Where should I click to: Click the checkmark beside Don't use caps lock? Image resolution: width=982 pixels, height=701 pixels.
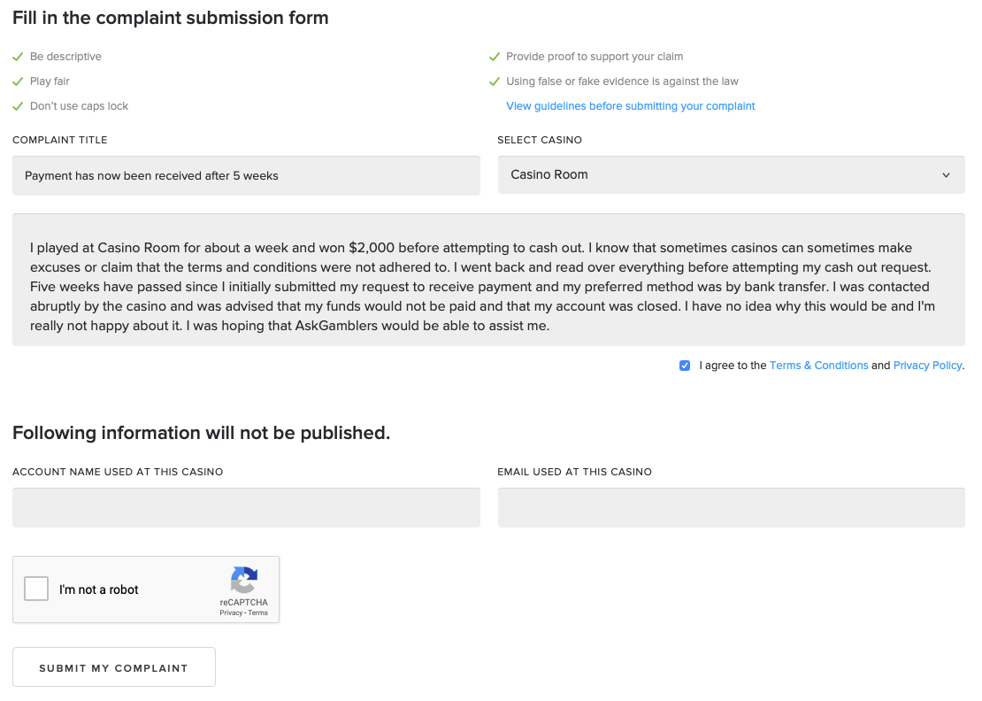point(18,106)
